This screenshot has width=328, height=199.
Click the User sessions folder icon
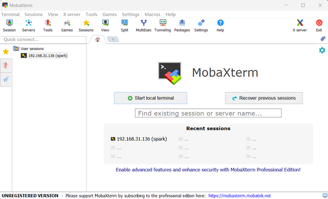(16, 48)
